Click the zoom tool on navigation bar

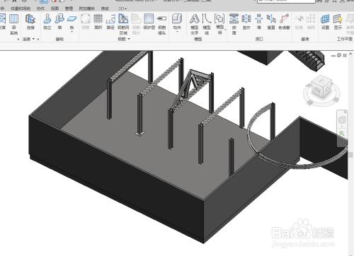click(342, 134)
